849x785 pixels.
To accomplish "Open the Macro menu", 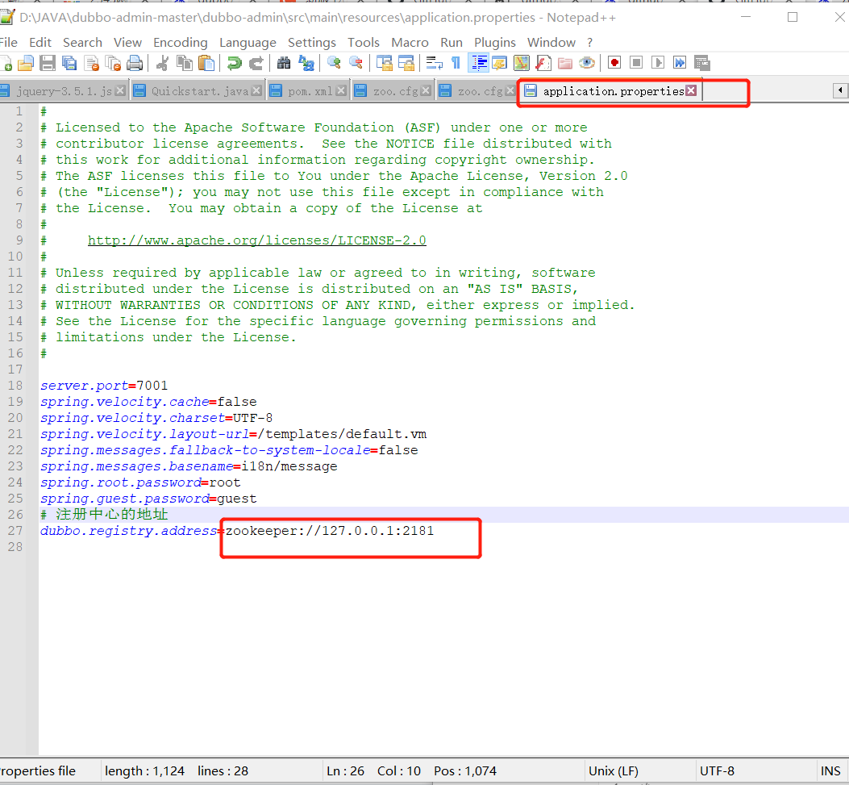I will (x=410, y=42).
